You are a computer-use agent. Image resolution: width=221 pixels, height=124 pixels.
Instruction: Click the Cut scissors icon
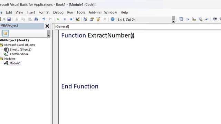coord(17,19)
